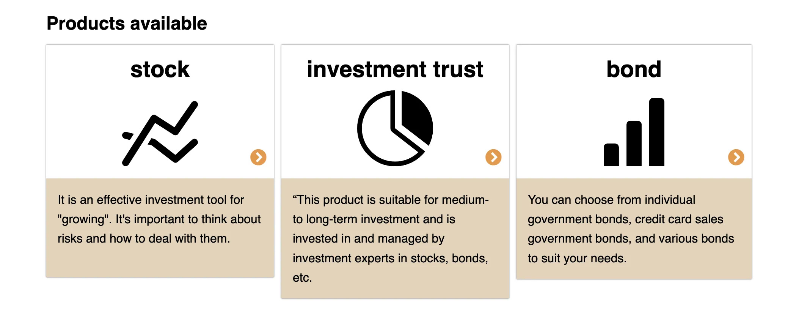Click the bond bar chart icon
This screenshot has height=328, width=785.
pyautogui.click(x=634, y=132)
